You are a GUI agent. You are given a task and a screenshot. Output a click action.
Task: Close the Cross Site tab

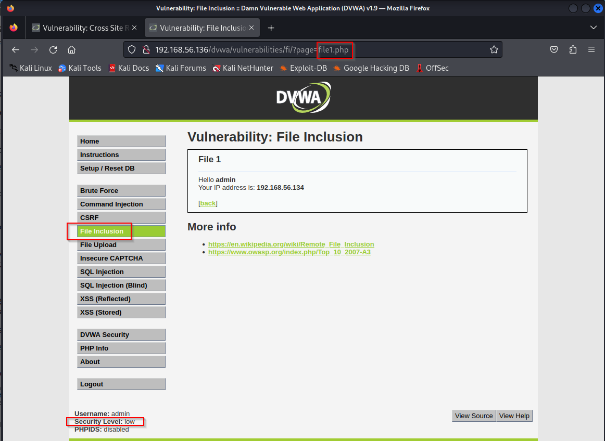pos(134,28)
